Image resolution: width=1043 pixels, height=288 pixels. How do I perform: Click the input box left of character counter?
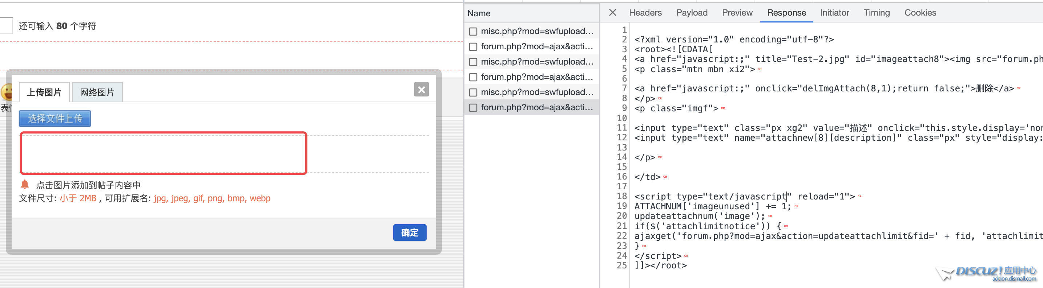(6, 25)
